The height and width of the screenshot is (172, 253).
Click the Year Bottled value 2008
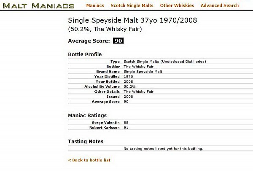pos(129,81)
